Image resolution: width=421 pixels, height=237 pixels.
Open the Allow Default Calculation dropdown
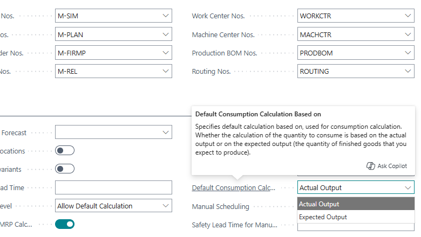(165, 206)
